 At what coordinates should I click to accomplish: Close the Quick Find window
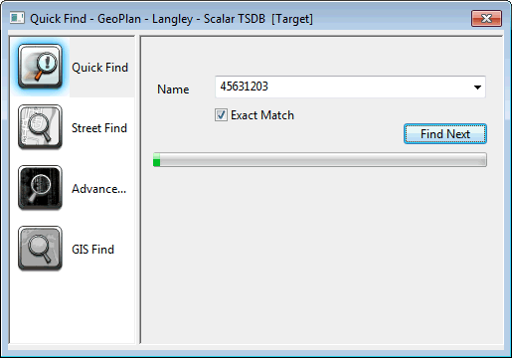coord(486,18)
